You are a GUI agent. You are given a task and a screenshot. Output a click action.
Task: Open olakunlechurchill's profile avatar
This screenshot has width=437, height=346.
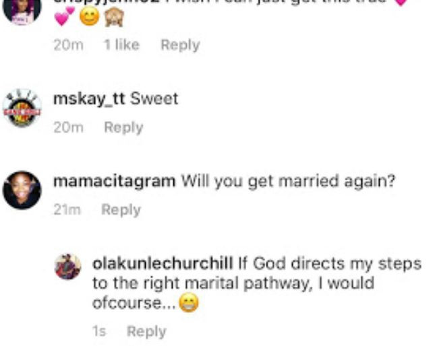coord(67,267)
